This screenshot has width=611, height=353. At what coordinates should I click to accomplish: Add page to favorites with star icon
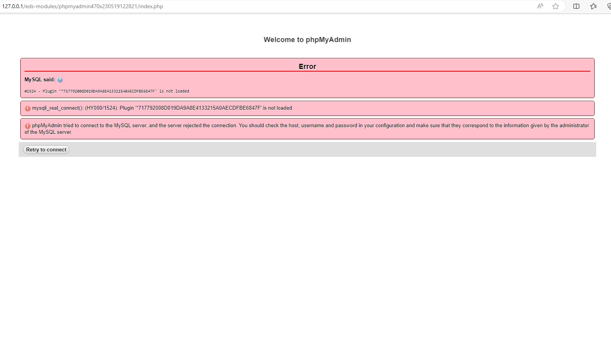[x=556, y=6]
